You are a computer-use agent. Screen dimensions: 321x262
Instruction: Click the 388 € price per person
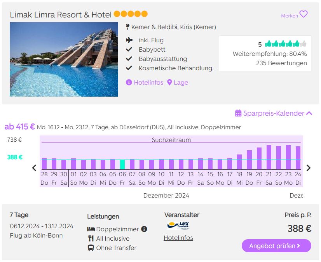point(299,229)
